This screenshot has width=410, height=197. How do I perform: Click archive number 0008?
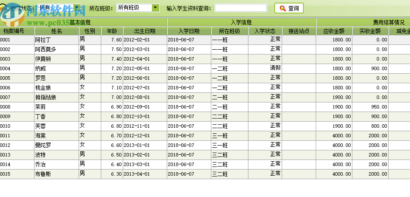pos(5,107)
